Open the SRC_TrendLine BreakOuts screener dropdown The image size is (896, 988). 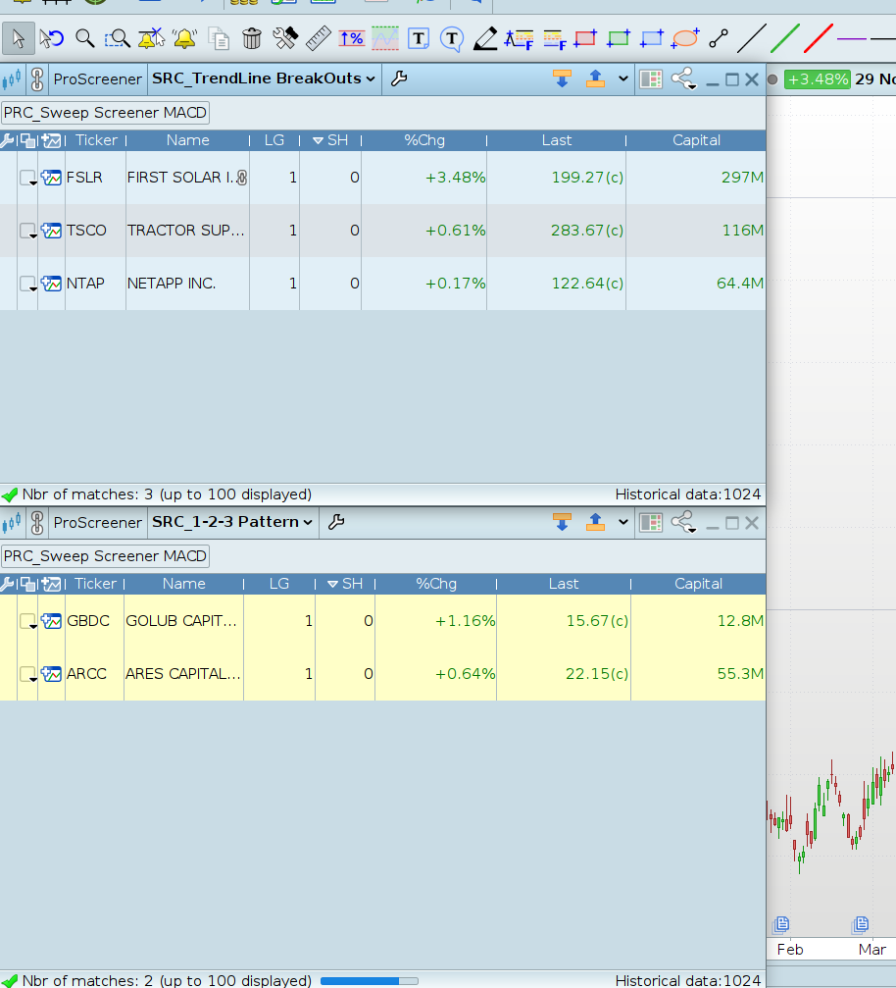264,78
